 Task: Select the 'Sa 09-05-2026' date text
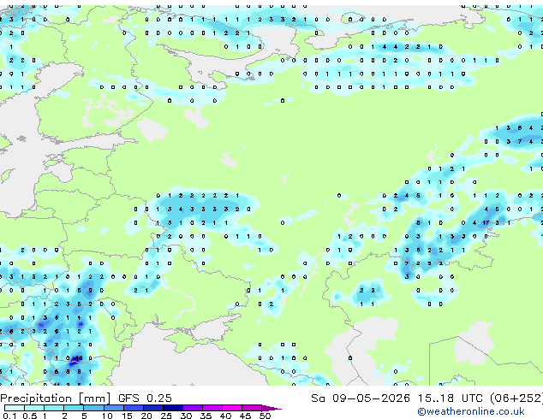pos(361,398)
